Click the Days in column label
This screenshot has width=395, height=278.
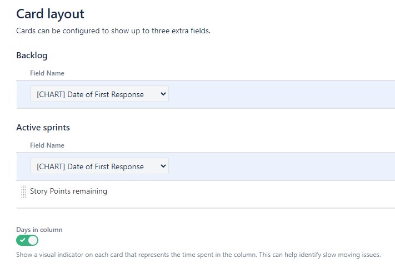39,229
